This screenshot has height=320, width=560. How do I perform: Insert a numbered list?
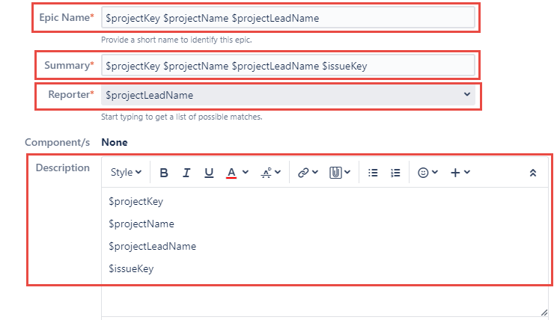point(395,173)
